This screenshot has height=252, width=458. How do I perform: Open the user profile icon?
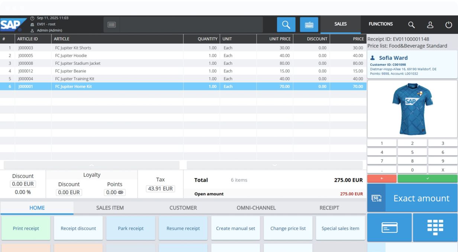(430, 24)
